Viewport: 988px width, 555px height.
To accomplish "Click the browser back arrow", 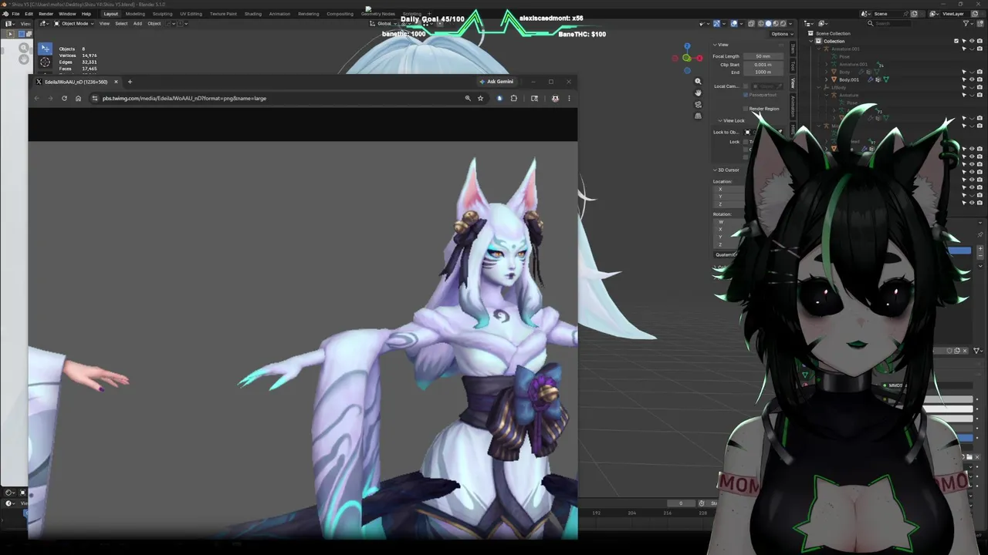I will 36,98.
